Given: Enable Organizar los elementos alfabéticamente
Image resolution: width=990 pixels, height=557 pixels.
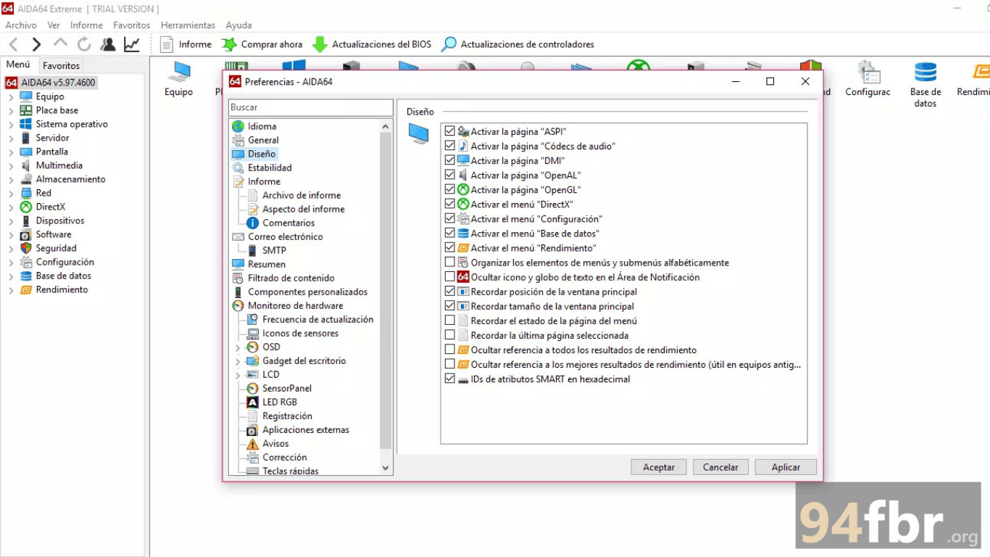Looking at the screenshot, I should (450, 263).
